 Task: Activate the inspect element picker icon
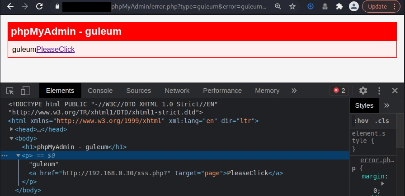tap(10, 91)
